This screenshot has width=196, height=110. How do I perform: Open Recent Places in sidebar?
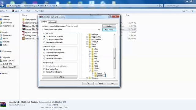click(9, 26)
